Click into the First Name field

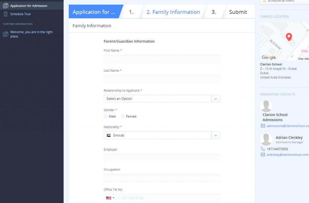[162, 59]
